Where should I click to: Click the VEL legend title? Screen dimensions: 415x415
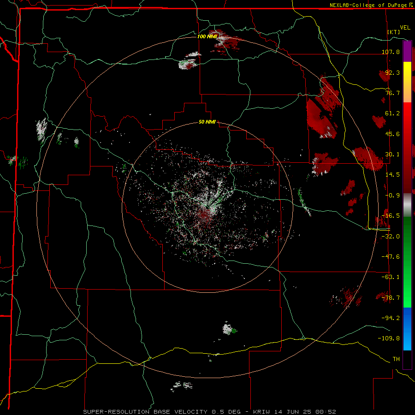(x=405, y=28)
